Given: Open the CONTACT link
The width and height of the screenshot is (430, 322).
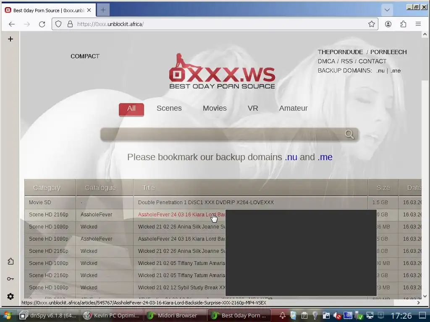Looking at the screenshot, I should (x=372, y=61).
